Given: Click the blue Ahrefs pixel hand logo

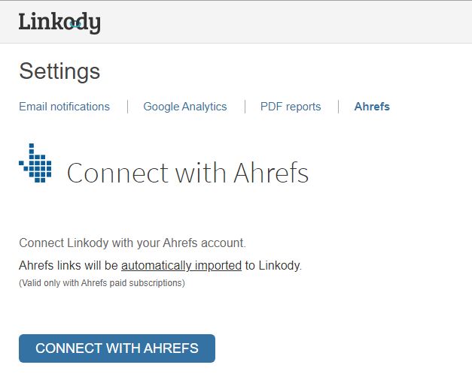Looking at the screenshot, I should click(x=36, y=162).
